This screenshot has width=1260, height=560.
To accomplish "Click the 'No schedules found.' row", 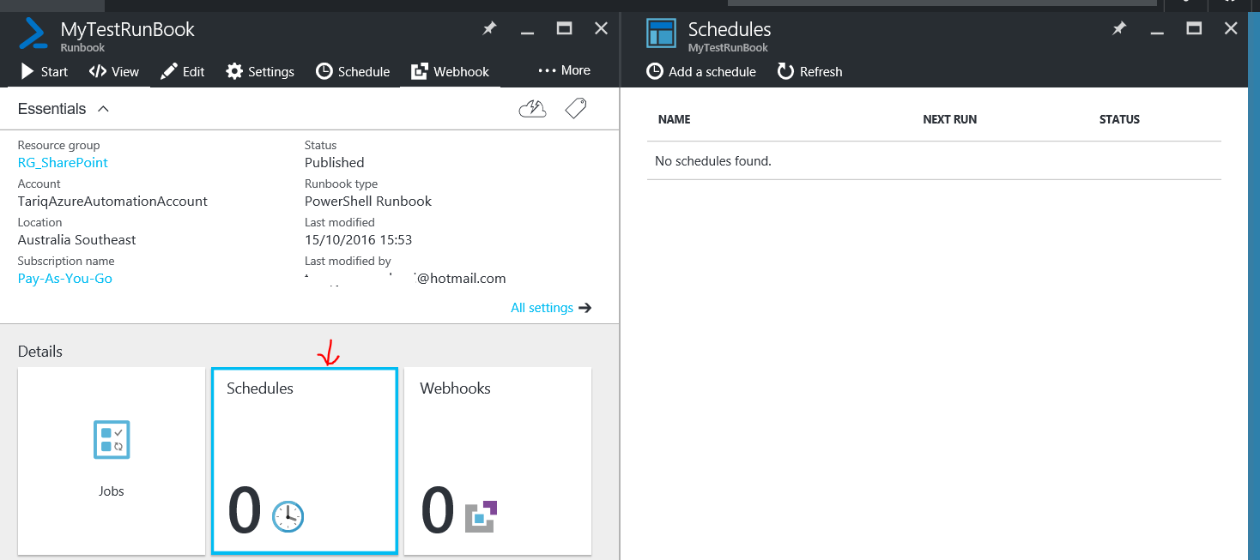I will point(934,160).
